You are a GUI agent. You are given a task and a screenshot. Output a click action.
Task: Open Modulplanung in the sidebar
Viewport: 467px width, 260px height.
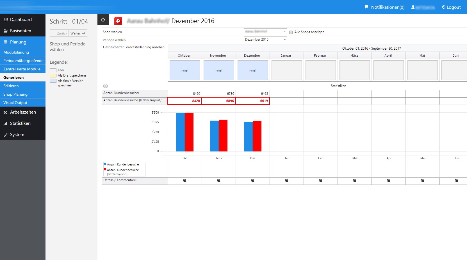click(x=16, y=52)
